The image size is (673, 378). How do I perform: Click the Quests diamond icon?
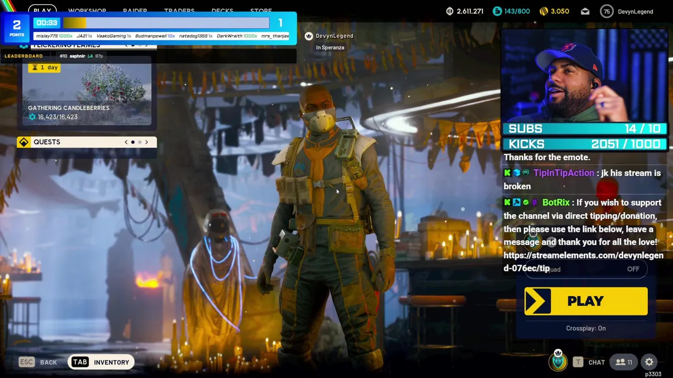(24, 142)
